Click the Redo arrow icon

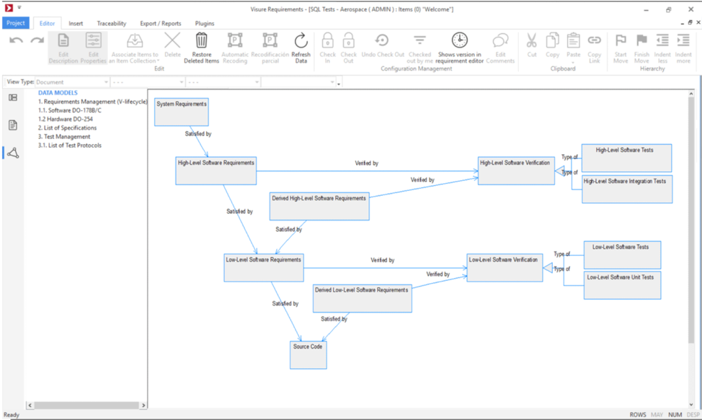(37, 40)
